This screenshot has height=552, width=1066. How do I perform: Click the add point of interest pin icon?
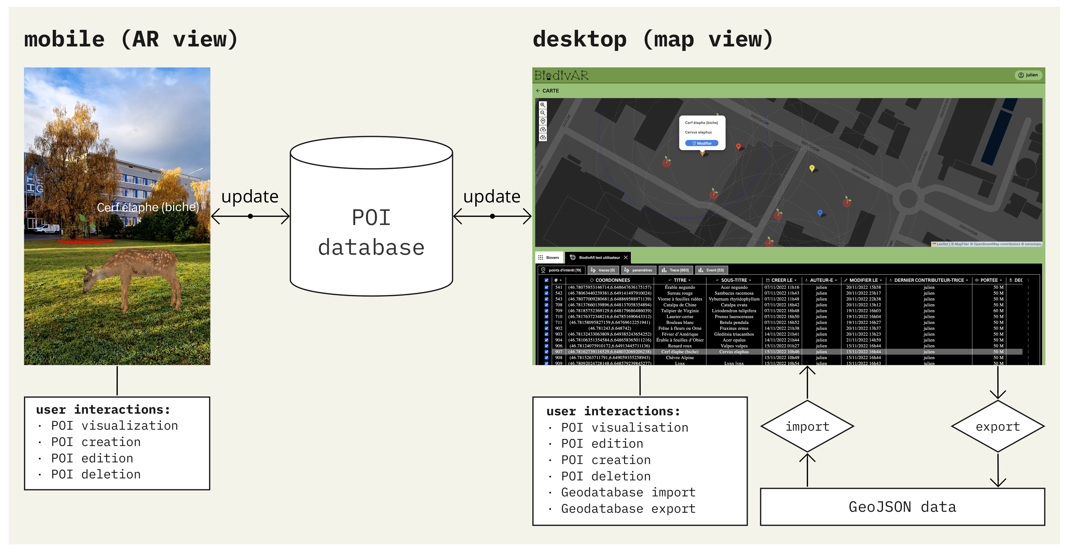click(542, 121)
